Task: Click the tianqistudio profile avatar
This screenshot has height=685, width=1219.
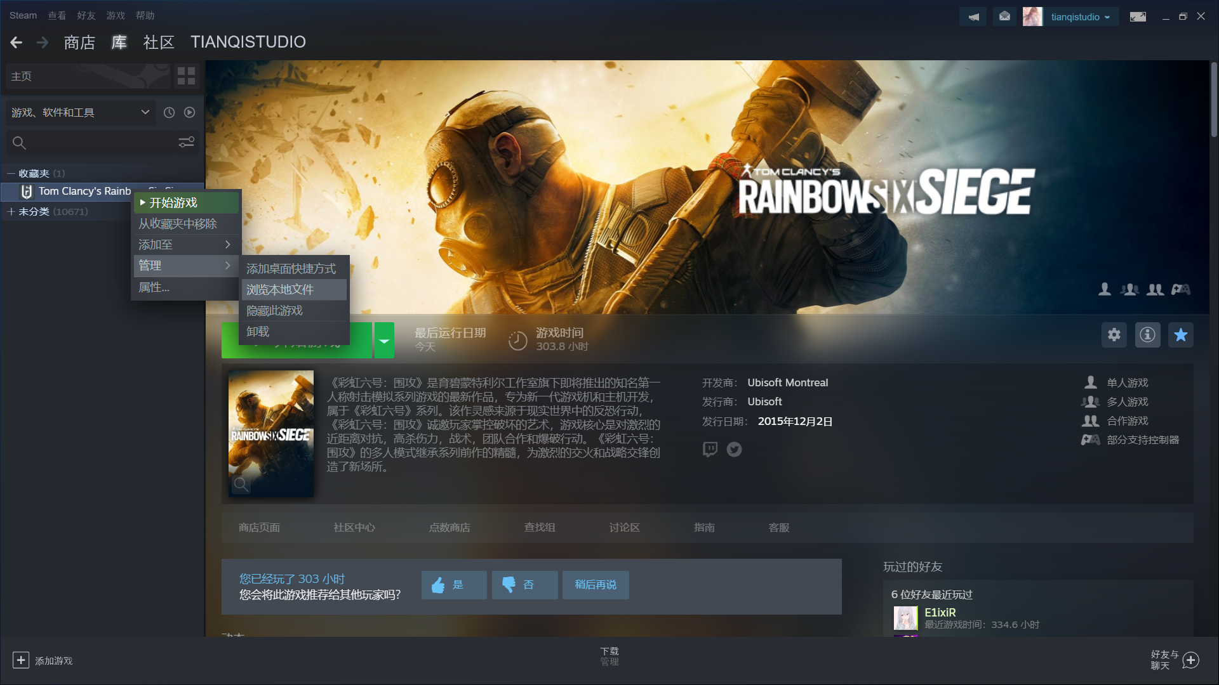Action: point(1032,17)
